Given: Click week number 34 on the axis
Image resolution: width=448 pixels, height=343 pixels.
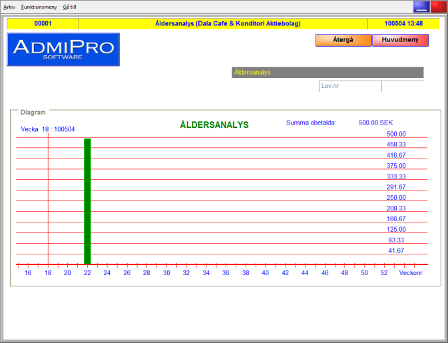Looking at the screenshot, I should tap(206, 273).
